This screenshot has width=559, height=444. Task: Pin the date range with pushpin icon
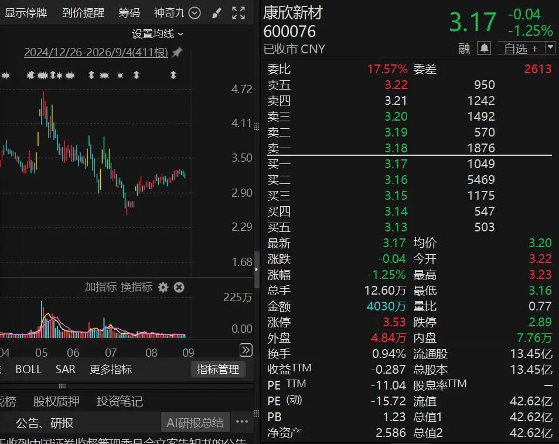177,52
